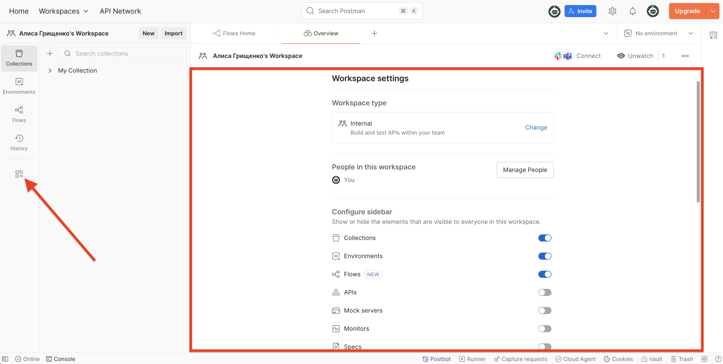Click the Manage People button
Image resolution: width=723 pixels, height=364 pixels.
pyautogui.click(x=525, y=170)
